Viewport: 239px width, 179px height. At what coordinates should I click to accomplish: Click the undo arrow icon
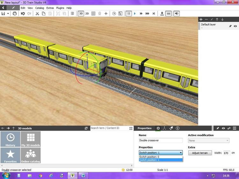(x=23, y=14)
